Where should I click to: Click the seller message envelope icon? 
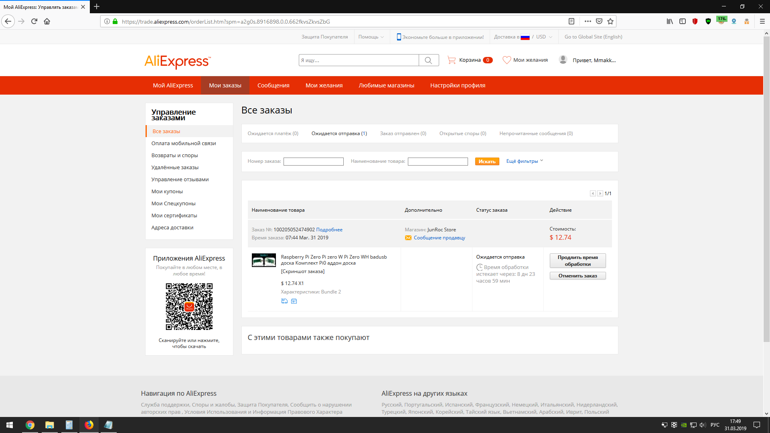(408, 238)
